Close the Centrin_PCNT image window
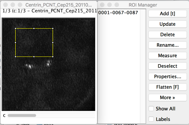The height and width of the screenshot is (125, 189). (x=6, y=5)
